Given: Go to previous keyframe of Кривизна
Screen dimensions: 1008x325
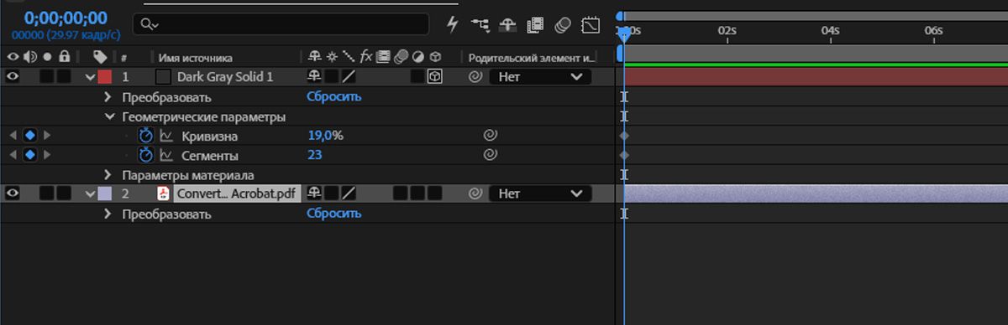Looking at the screenshot, I should click(13, 135).
